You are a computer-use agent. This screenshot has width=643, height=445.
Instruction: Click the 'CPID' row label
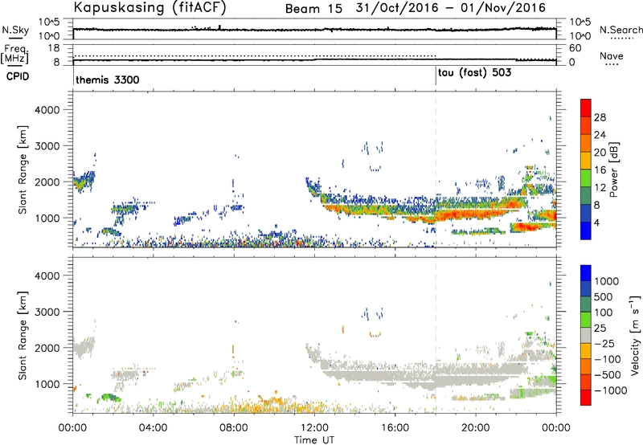pyautogui.click(x=18, y=76)
